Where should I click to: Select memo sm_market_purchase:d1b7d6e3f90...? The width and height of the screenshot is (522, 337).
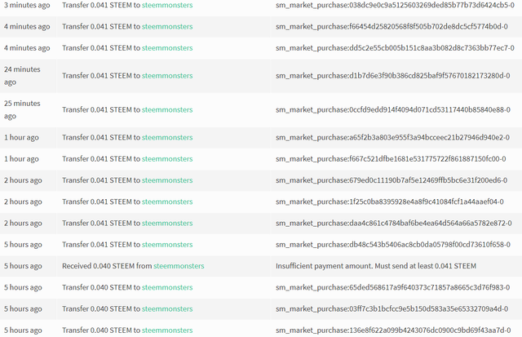pyautogui.click(x=393, y=76)
